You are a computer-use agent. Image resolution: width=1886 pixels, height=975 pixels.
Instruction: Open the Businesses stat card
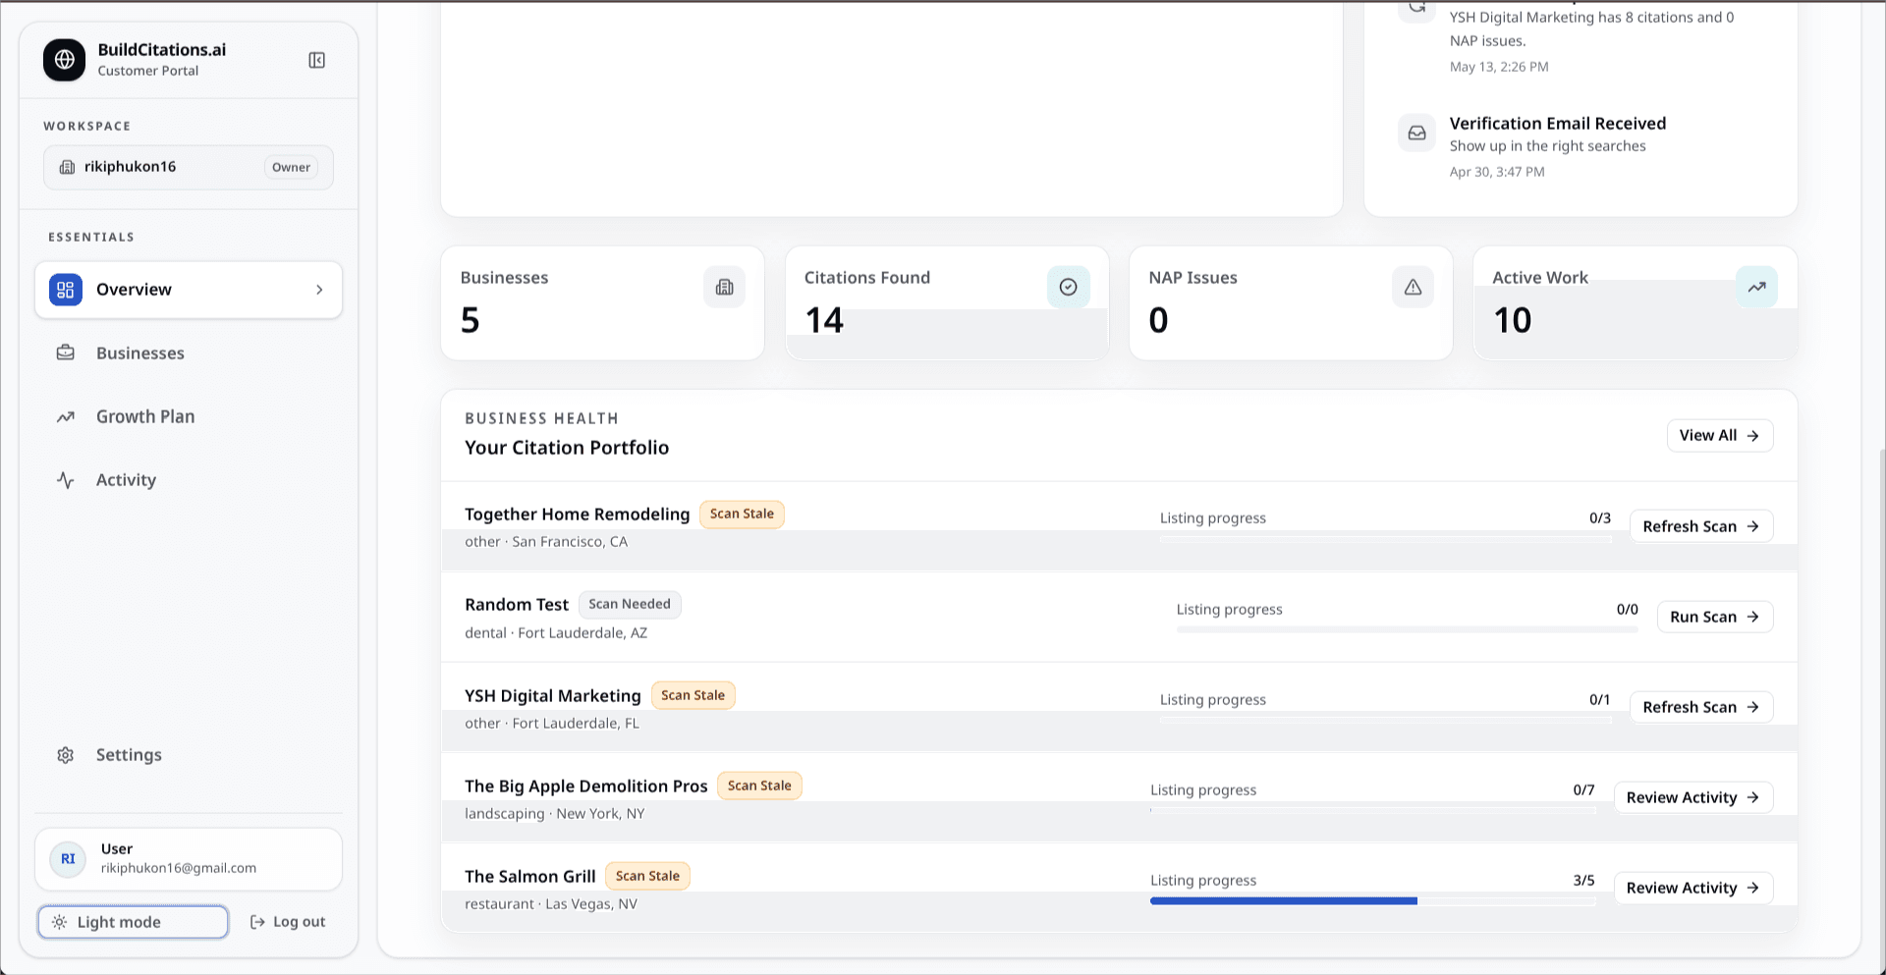pos(602,302)
